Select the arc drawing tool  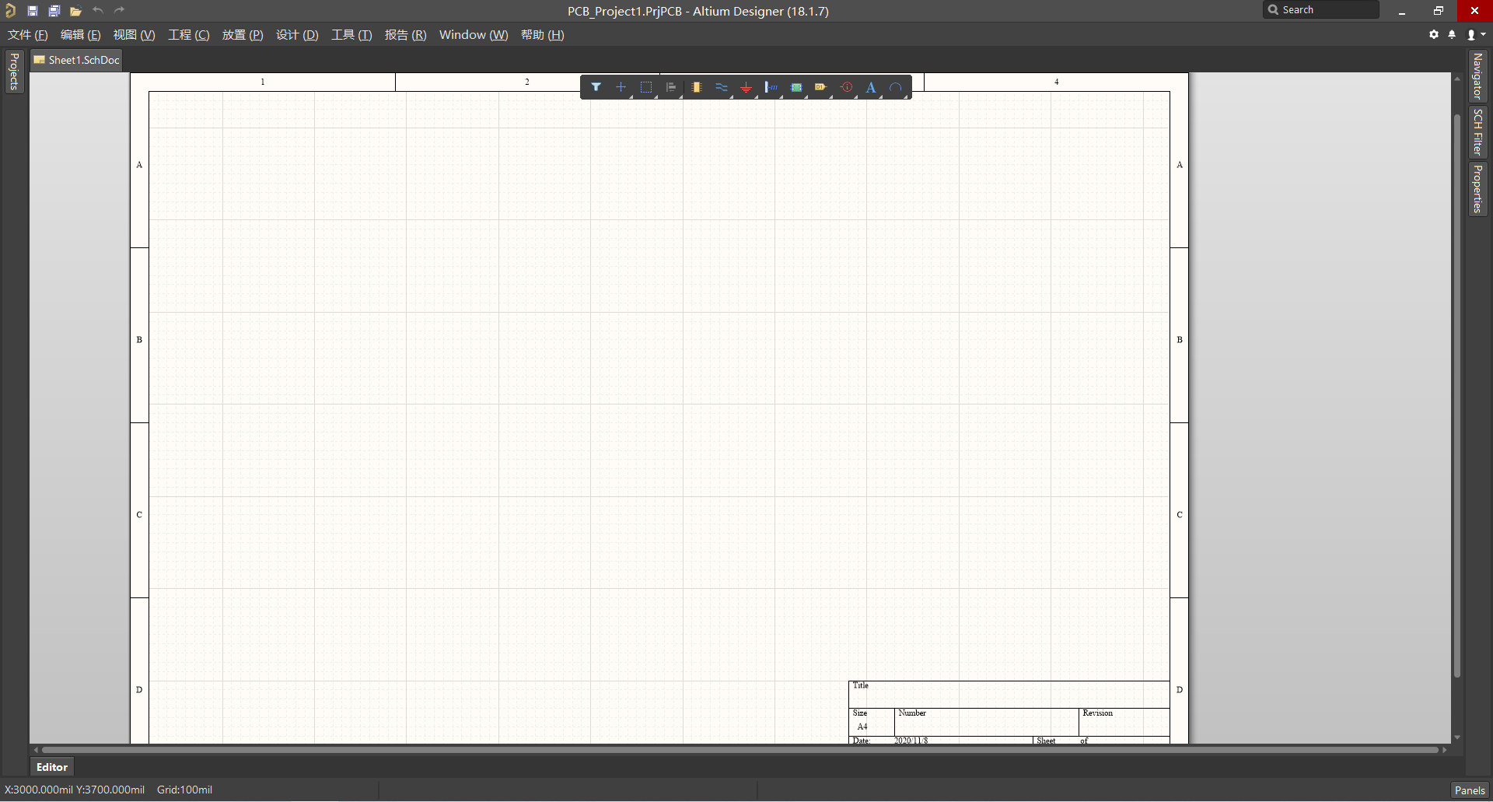click(896, 87)
